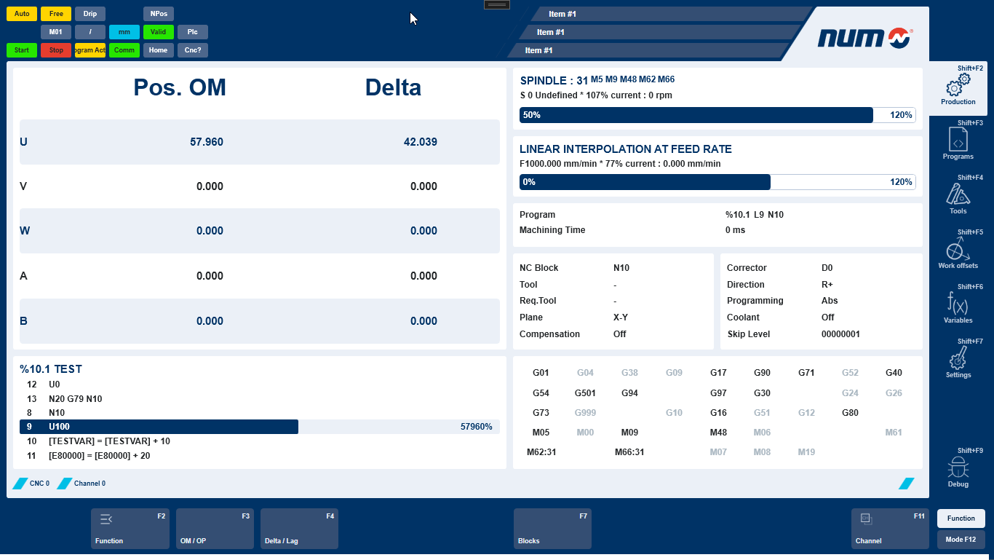Viewport: 994px width, 560px height.
Task: Toggle the M01 optional stop indicator
Action: point(56,32)
